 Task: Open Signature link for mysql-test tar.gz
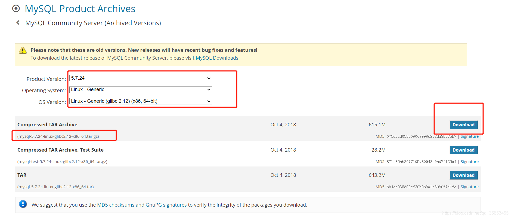[469, 162]
